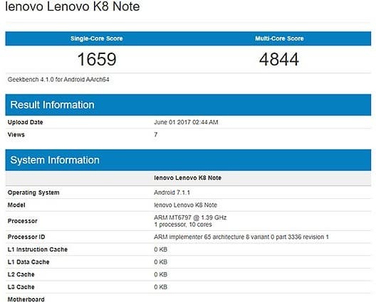Select the single-core score value 1659
The width and height of the screenshot is (376, 302).
click(97, 59)
